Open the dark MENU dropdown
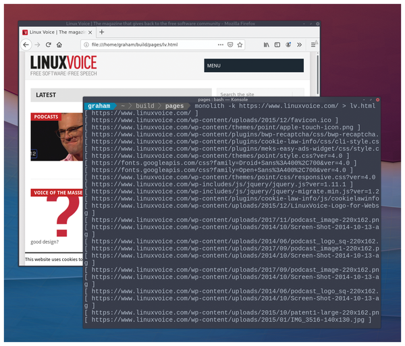Screen dimensions: 405x346 pyautogui.click(x=254, y=65)
